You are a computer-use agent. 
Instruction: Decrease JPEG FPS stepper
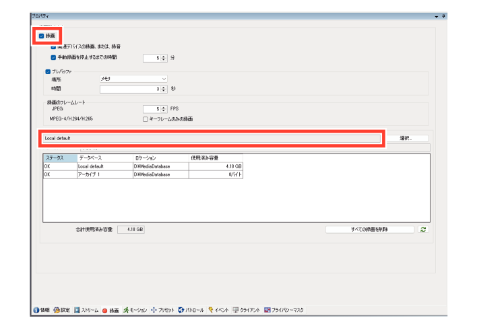pyautogui.click(x=164, y=110)
